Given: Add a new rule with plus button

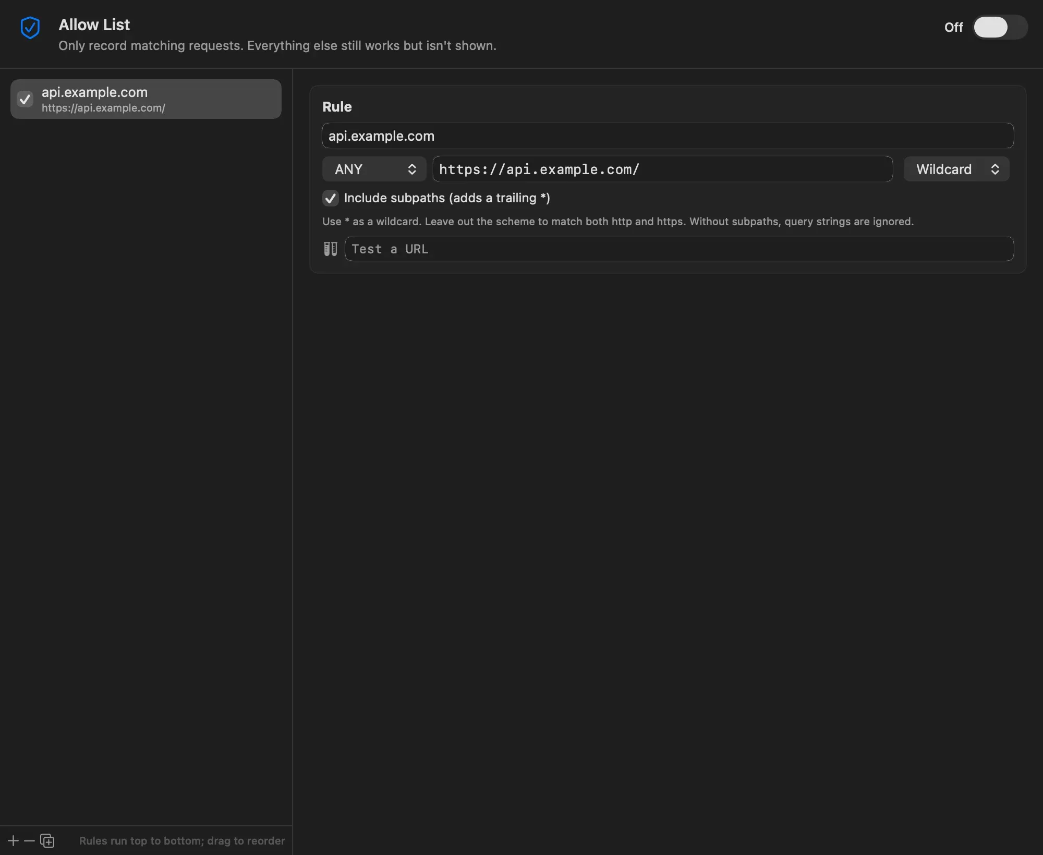Looking at the screenshot, I should pyautogui.click(x=14, y=840).
